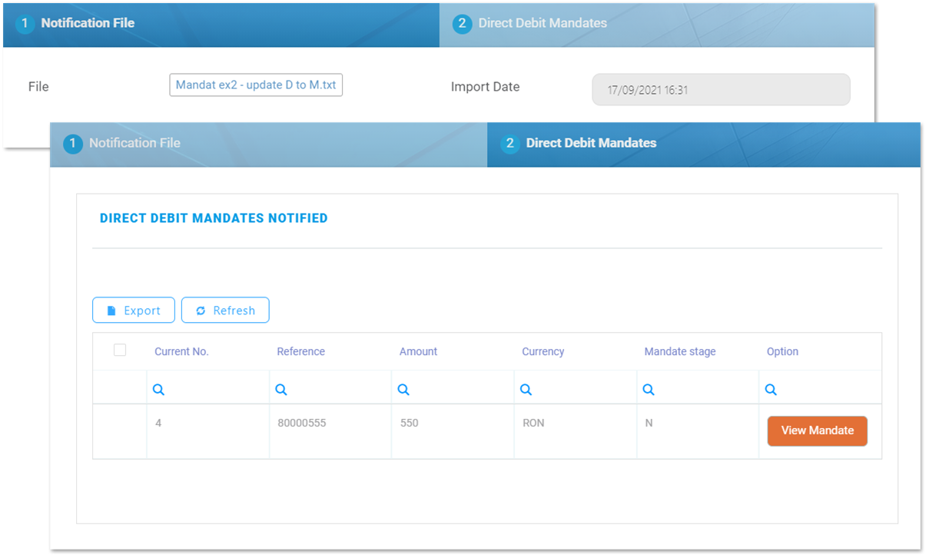Select the file name field showing Mandat ex2

[x=256, y=85]
